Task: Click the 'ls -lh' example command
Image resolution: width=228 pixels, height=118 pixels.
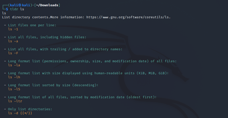Action: click(14, 77)
